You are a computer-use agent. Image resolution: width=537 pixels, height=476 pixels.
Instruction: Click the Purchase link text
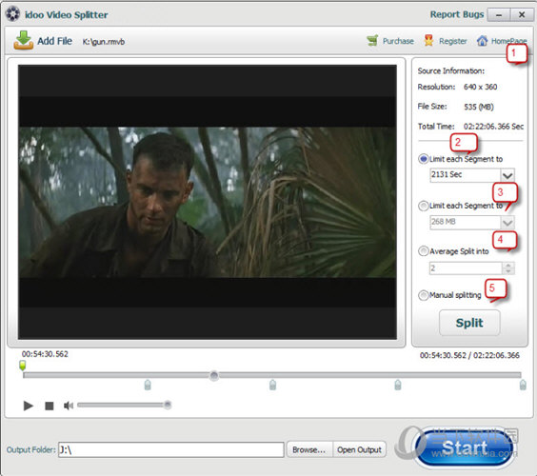pyautogui.click(x=398, y=41)
